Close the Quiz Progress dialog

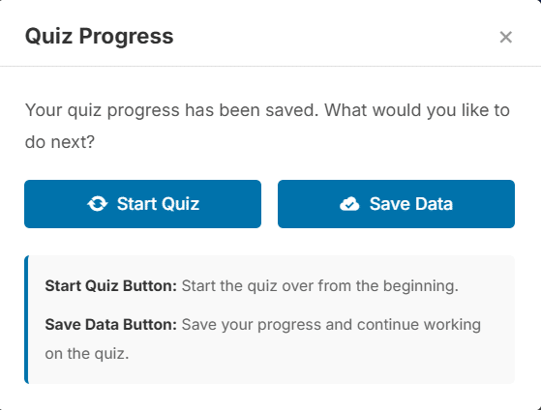point(505,37)
